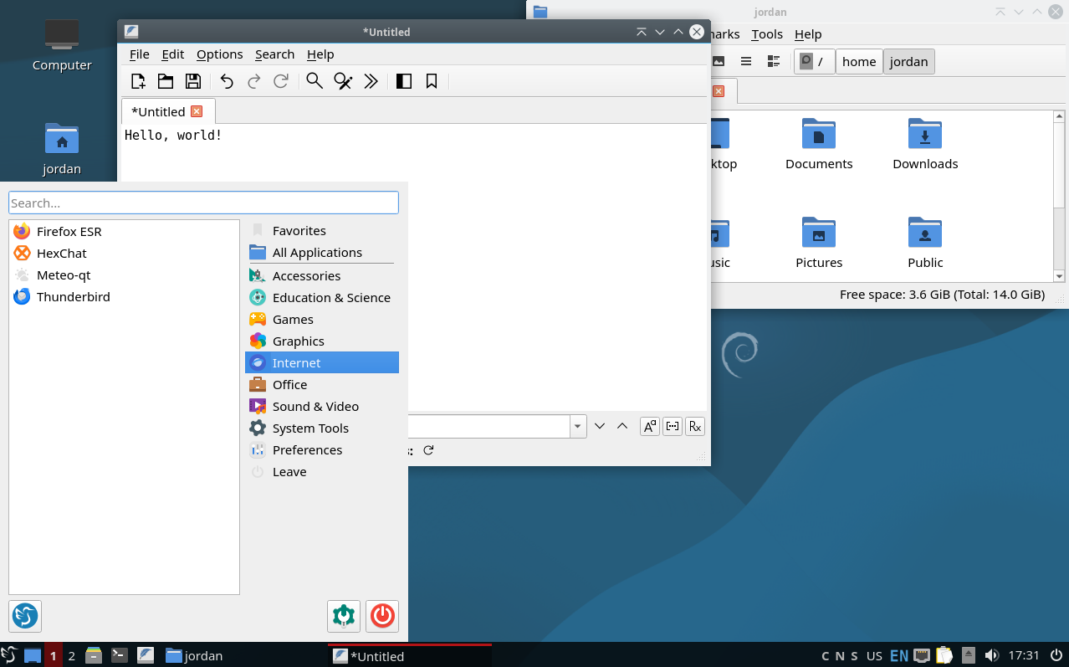Viewport: 1069px width, 667px height.
Task: Open the editor's Help menu
Action: (x=320, y=54)
